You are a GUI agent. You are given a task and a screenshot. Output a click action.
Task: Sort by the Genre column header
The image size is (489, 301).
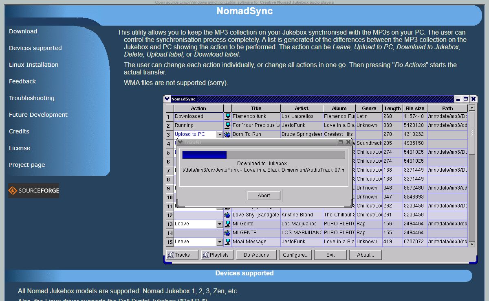point(369,109)
